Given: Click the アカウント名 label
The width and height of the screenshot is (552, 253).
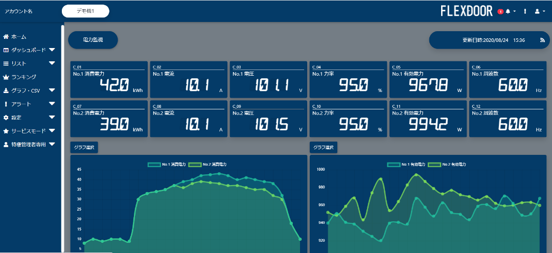Looking at the screenshot, I should tap(18, 11).
